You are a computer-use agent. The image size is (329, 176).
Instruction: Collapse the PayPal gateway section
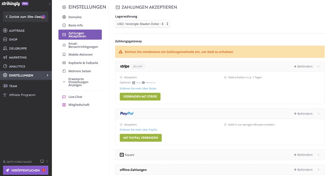318,113
